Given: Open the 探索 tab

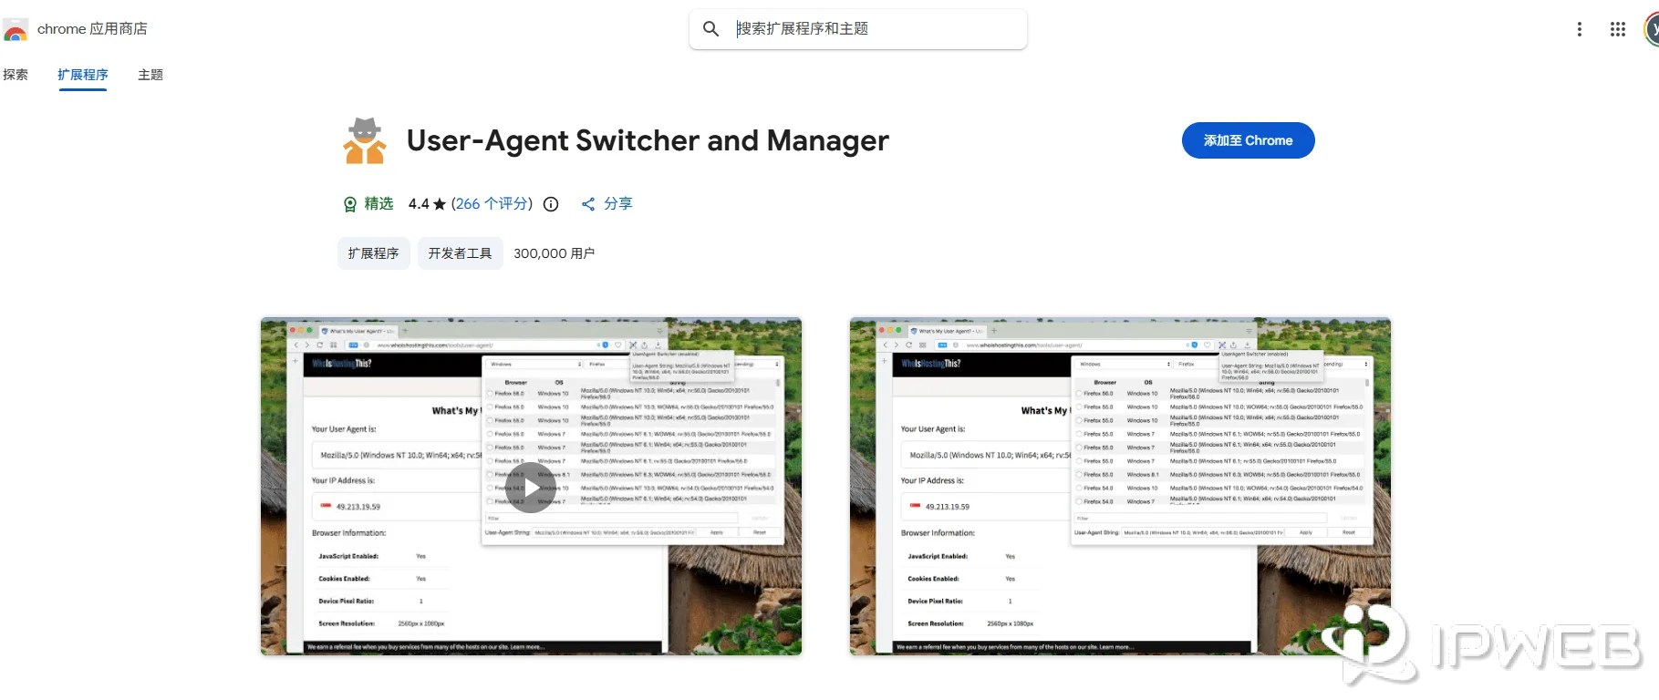Looking at the screenshot, I should click(x=16, y=75).
